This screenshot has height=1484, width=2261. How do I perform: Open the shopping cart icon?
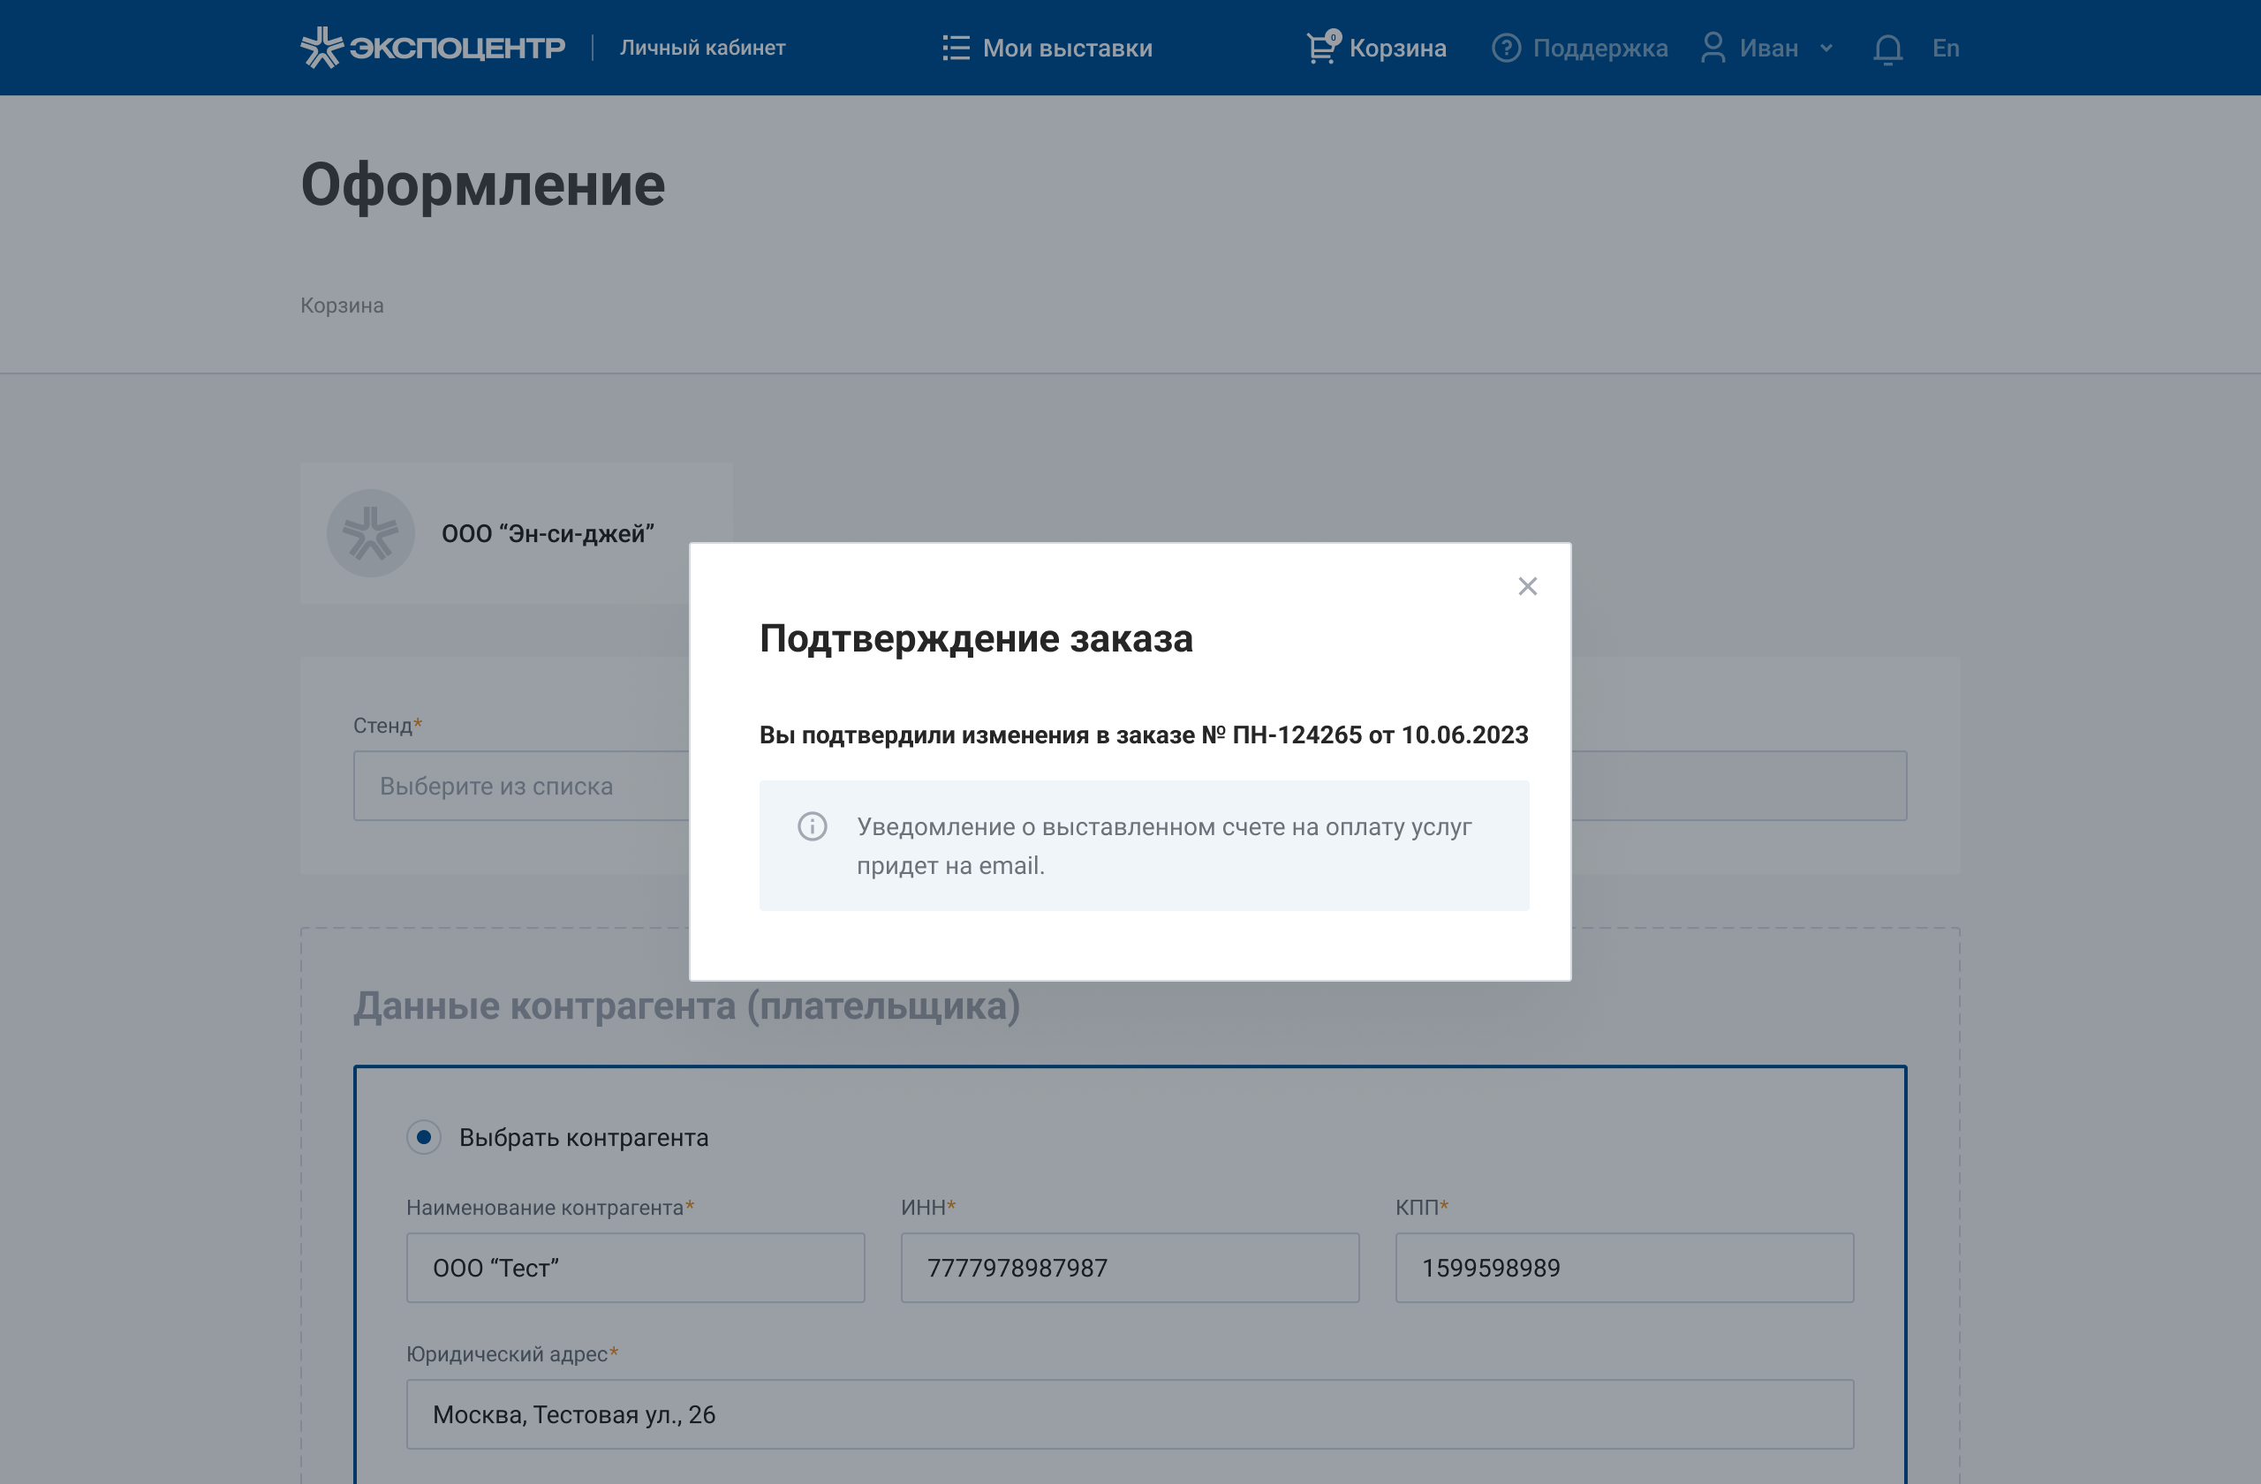pyautogui.click(x=1322, y=47)
